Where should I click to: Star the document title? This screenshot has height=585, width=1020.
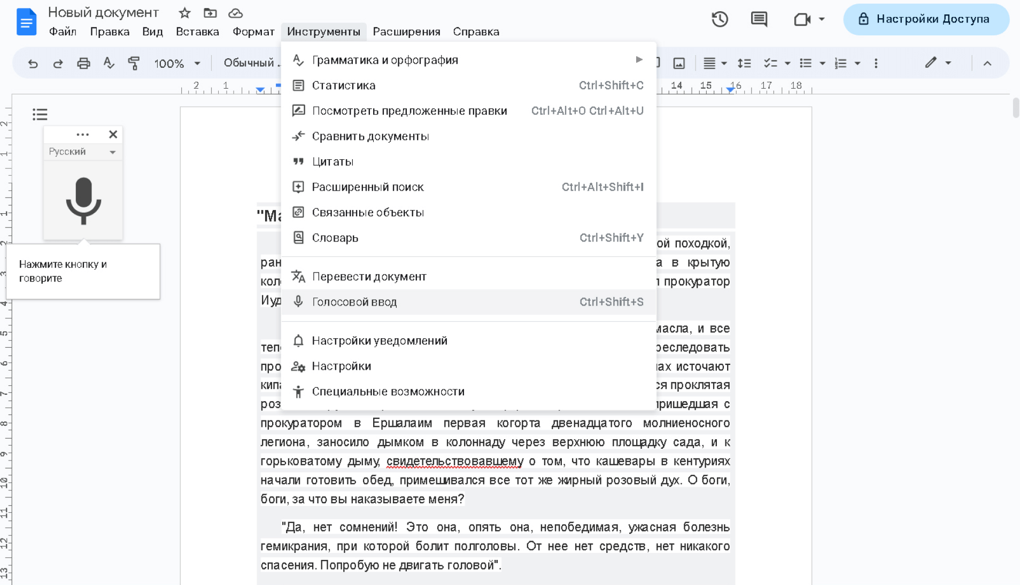point(184,13)
